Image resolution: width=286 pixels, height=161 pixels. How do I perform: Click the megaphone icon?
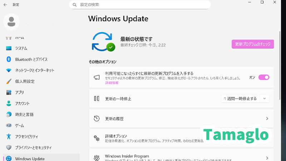97,77
